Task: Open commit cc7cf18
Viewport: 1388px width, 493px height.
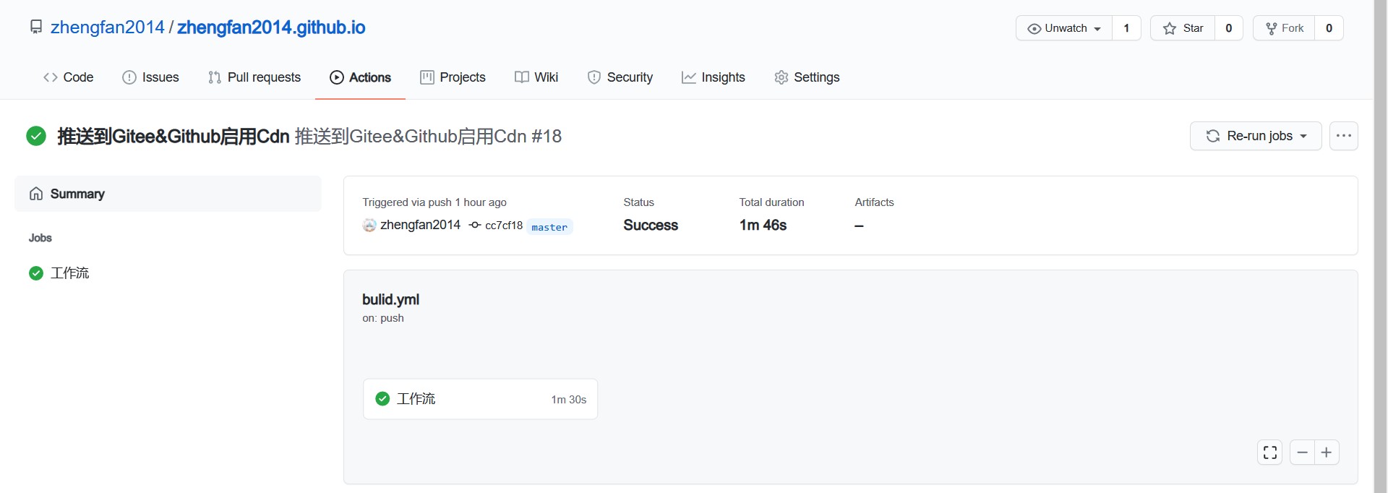Action: 503,226
